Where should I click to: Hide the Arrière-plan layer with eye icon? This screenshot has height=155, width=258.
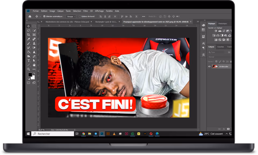(209, 67)
